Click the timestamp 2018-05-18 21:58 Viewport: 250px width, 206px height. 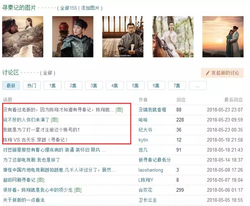225,140
